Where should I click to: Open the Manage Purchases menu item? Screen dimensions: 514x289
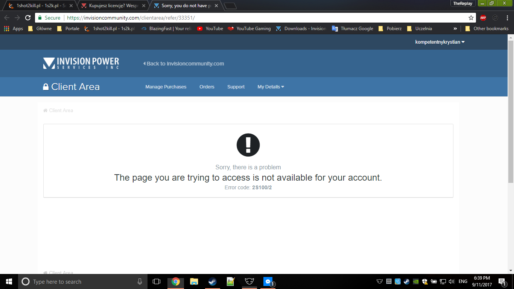[x=166, y=87]
